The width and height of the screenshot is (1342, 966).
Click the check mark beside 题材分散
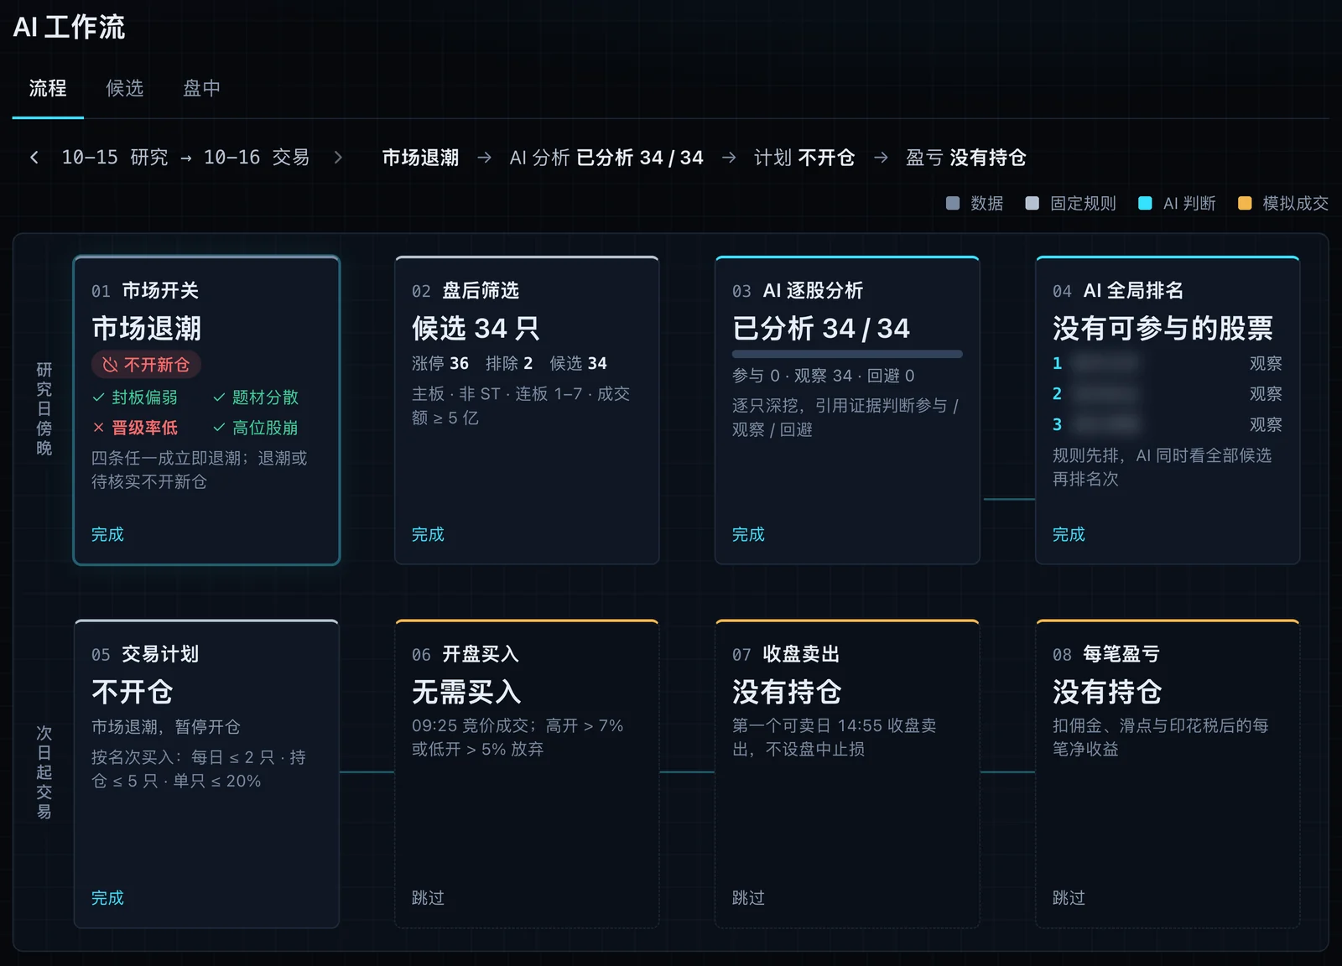tap(219, 397)
